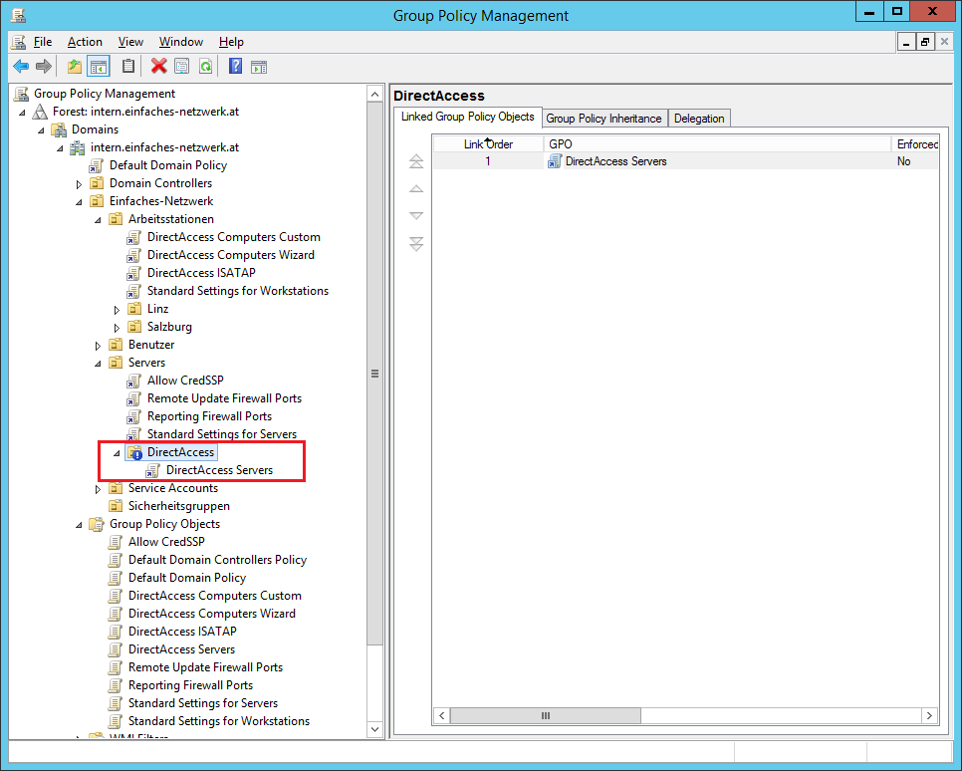Open the View menu
This screenshot has height=771, width=962.
pos(130,42)
